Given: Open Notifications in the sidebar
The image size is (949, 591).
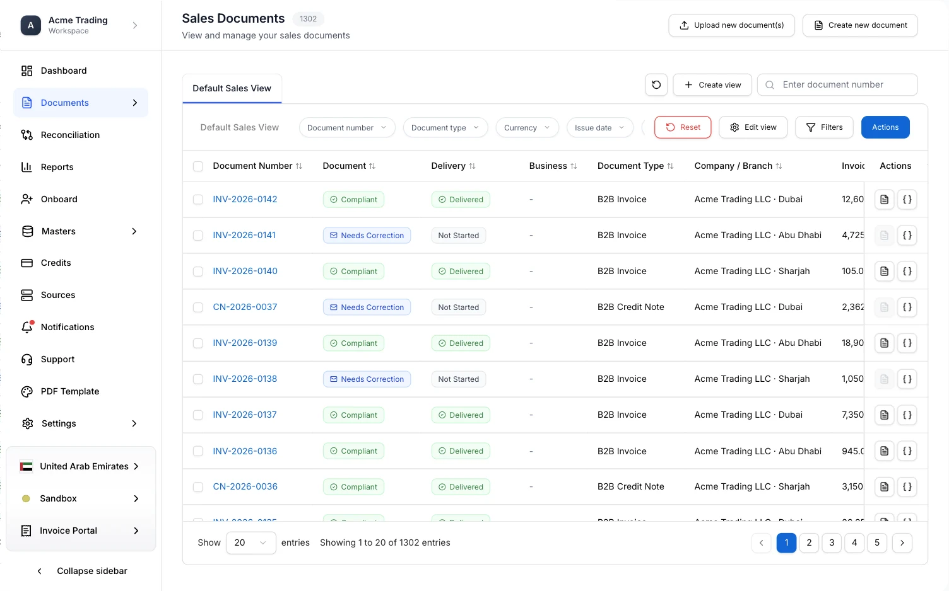Looking at the screenshot, I should coord(81,327).
